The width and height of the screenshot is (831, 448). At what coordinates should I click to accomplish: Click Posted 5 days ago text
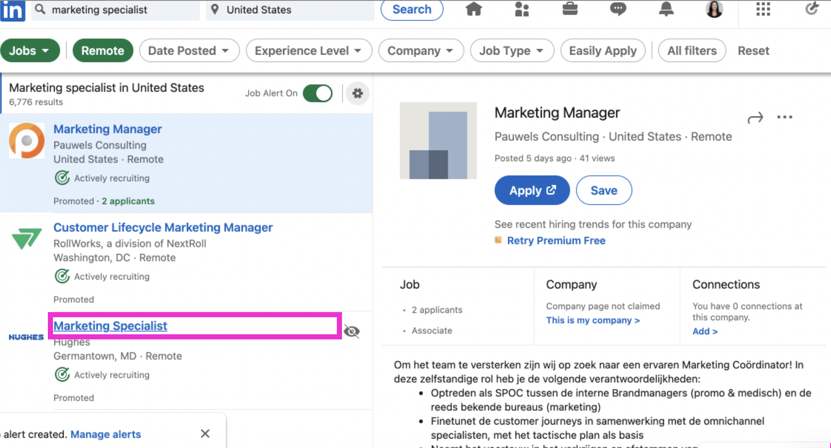click(x=533, y=158)
